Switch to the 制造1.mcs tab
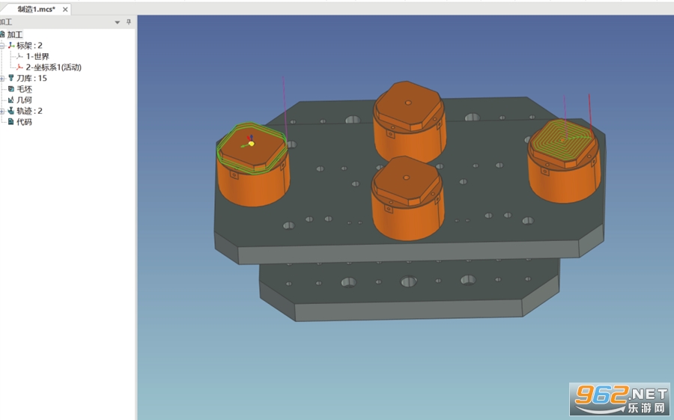The image size is (674, 420). click(37, 9)
